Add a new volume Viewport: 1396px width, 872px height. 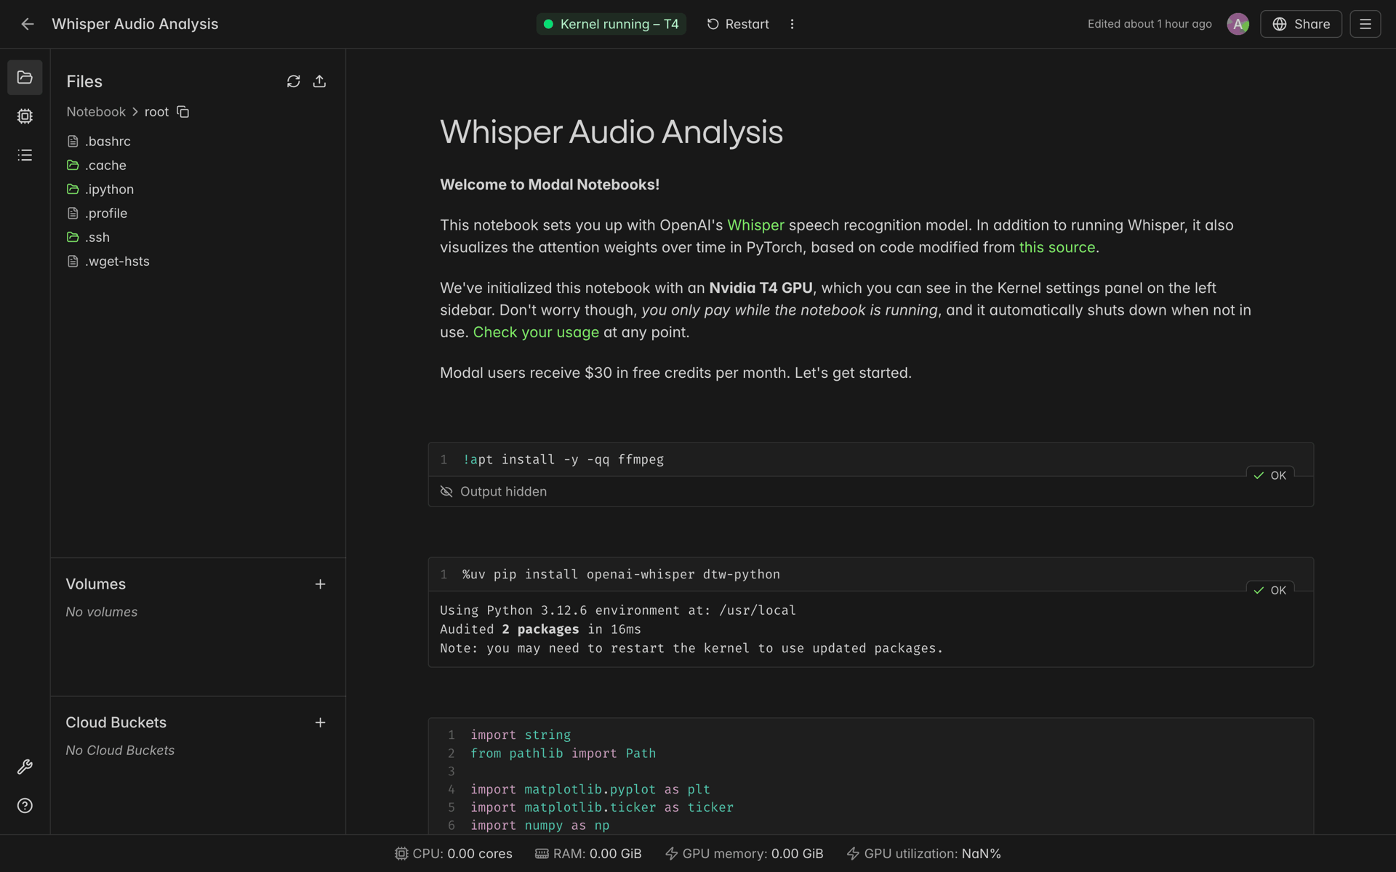[x=320, y=584]
